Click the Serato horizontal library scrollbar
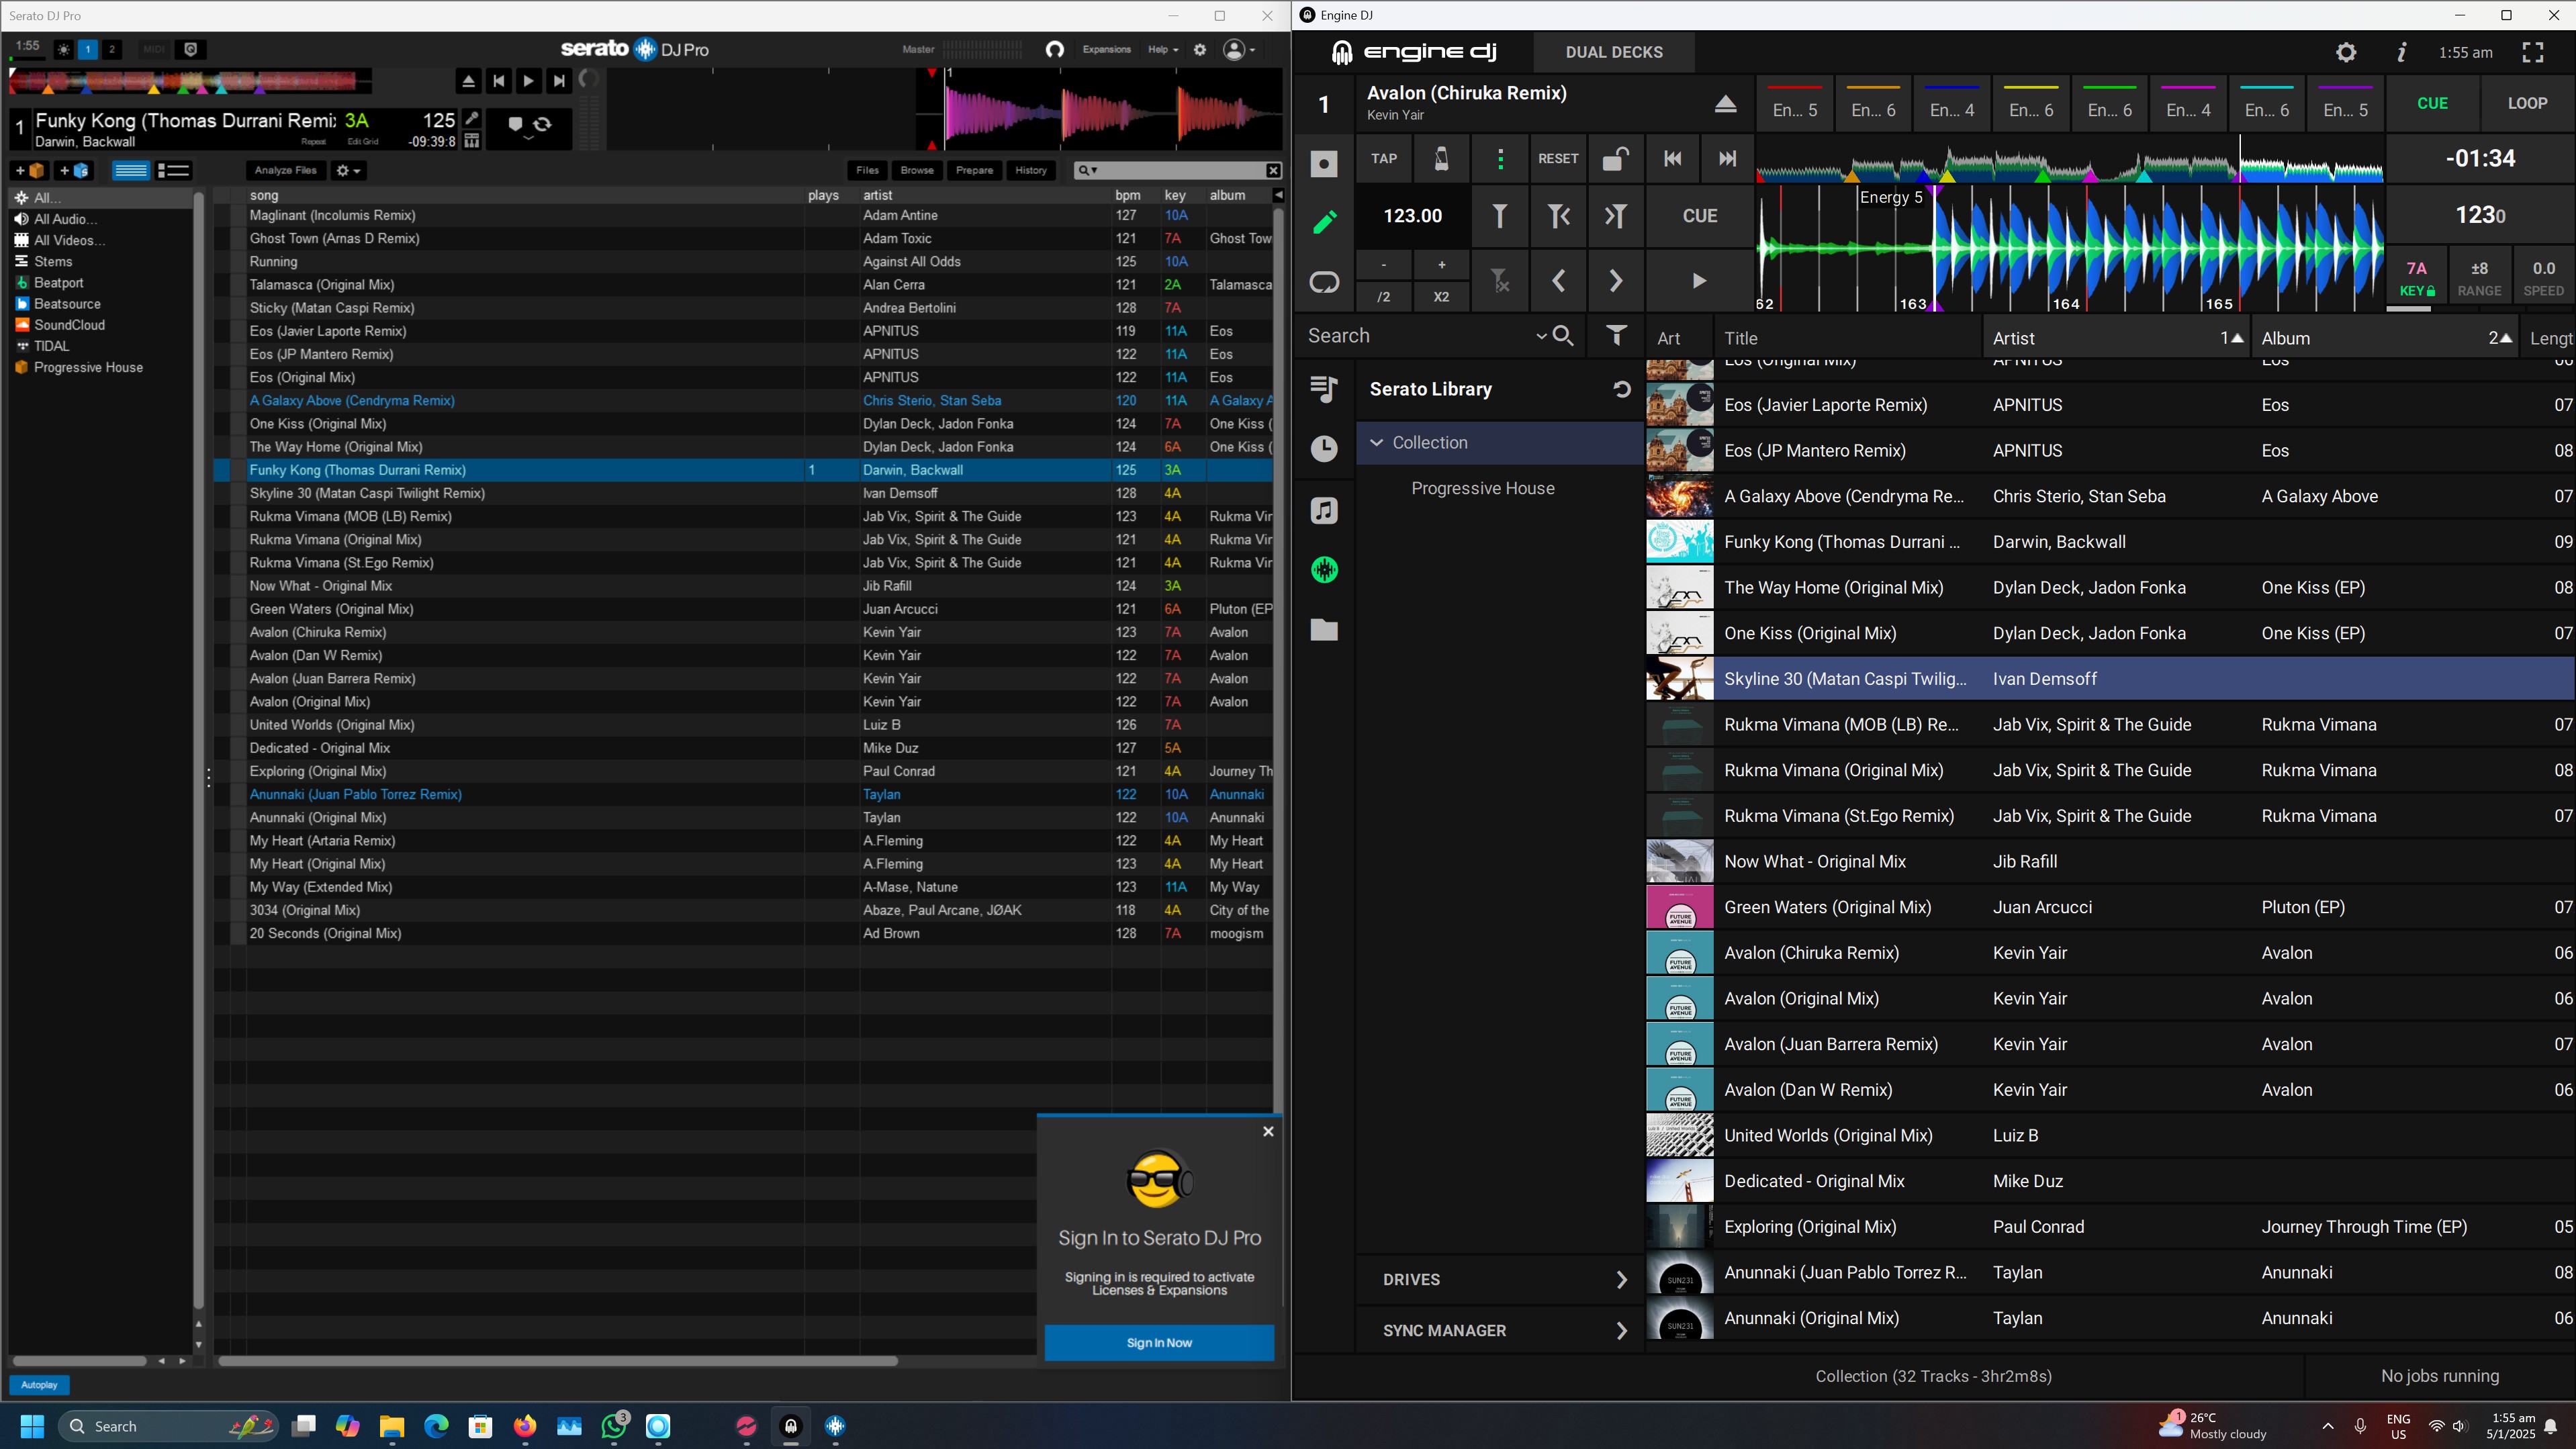Image resolution: width=2576 pixels, height=1449 pixels. point(557,1361)
